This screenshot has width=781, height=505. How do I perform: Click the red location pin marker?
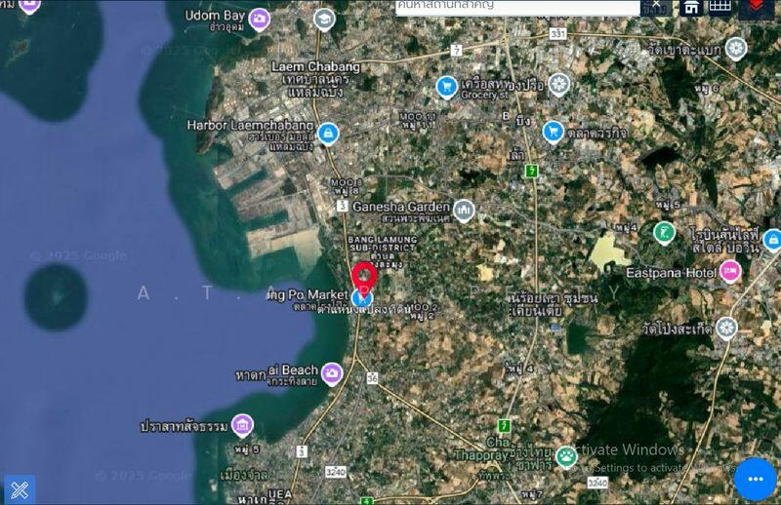364,274
